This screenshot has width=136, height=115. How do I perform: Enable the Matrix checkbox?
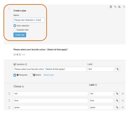click(31, 75)
